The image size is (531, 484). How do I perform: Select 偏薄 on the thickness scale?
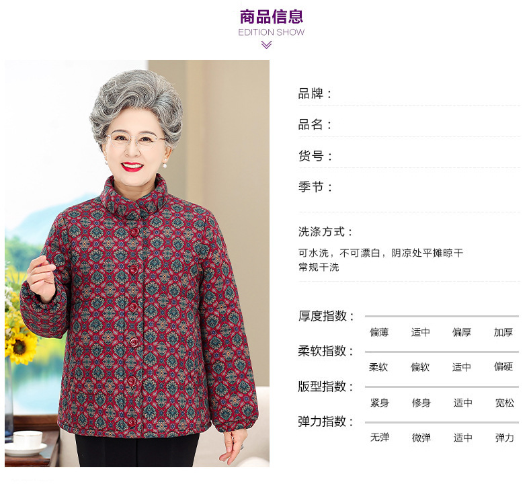click(379, 332)
